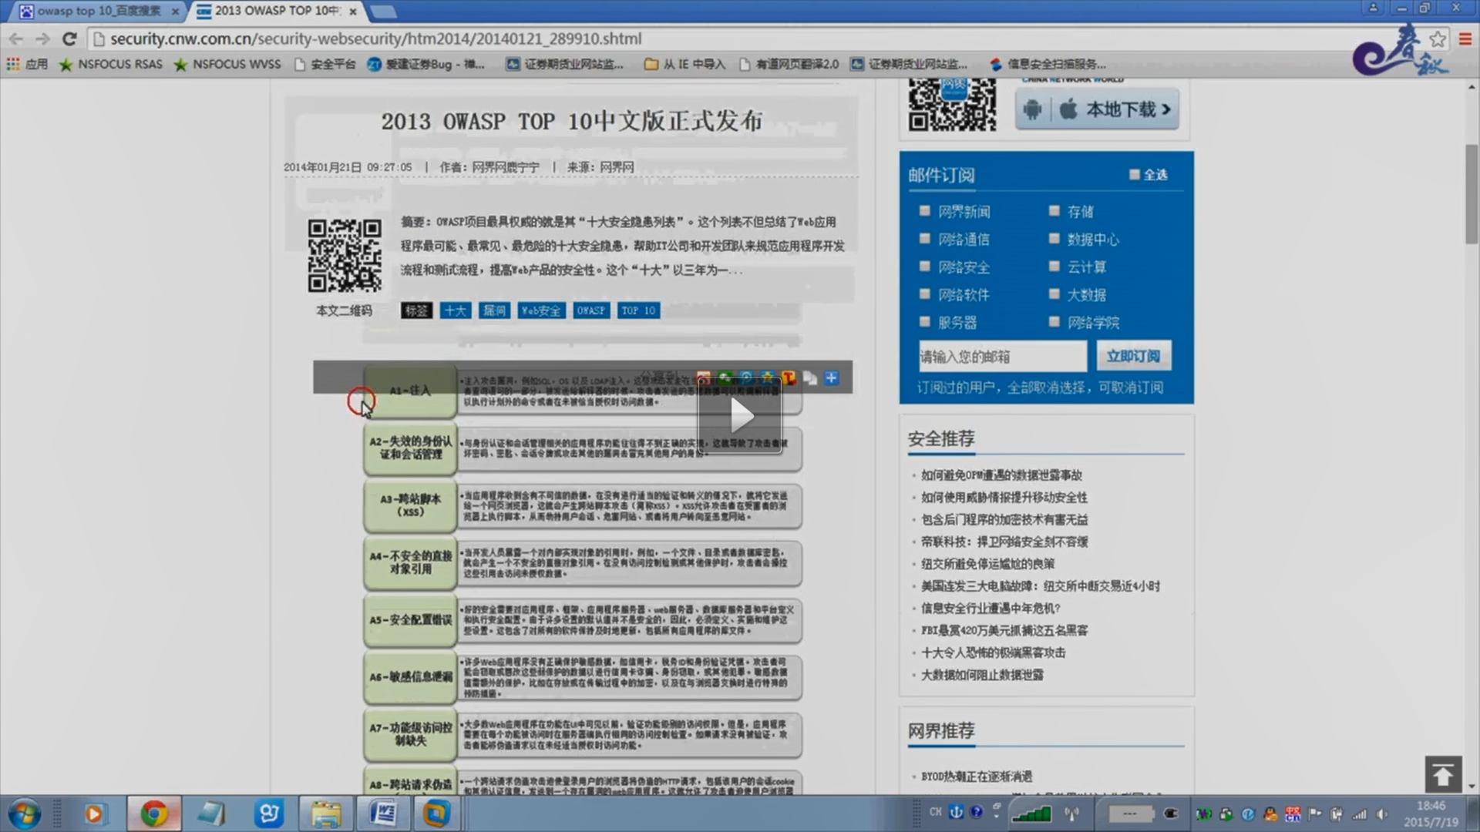The height and width of the screenshot is (832, 1480).
Task: Click the scrollbar down arrow
Action: pos(1472,787)
